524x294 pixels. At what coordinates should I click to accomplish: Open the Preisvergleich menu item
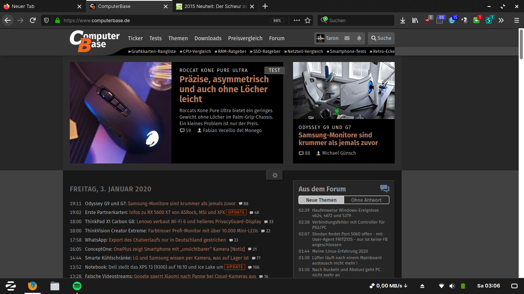click(245, 38)
